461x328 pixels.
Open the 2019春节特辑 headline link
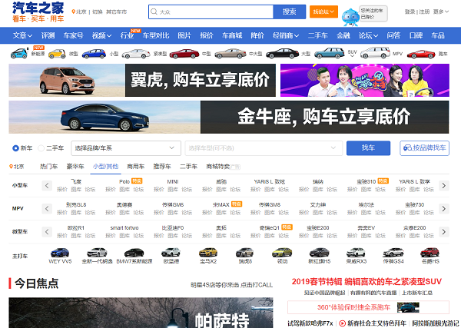[366, 282]
